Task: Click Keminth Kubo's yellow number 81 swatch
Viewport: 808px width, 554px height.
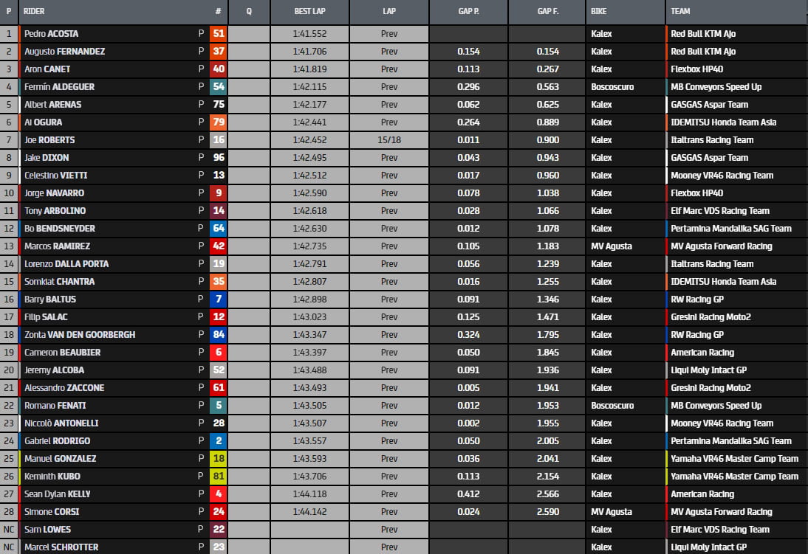Action: (x=218, y=477)
